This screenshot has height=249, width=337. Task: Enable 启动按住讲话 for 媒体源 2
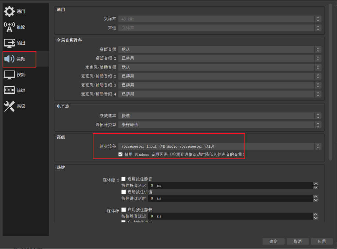tap(124, 192)
